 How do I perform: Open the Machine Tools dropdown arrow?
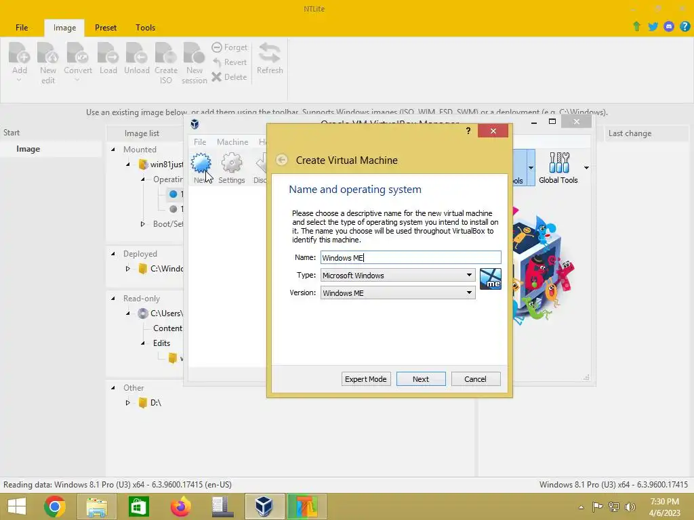531,168
